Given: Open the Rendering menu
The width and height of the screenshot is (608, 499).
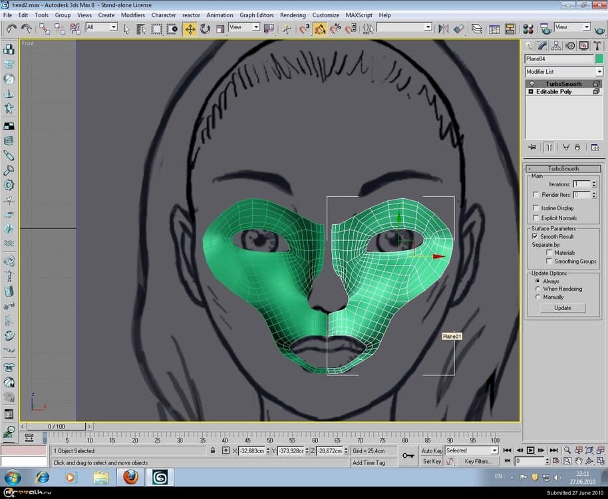Looking at the screenshot, I should tap(293, 15).
